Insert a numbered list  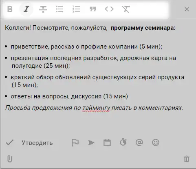(76, 9)
